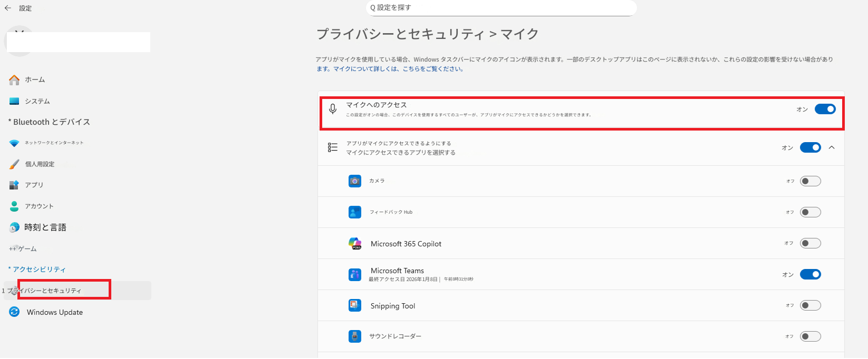Screen dimensions: 868x359
Task: Click the アプリ sidebar icon
Action: pos(14,185)
